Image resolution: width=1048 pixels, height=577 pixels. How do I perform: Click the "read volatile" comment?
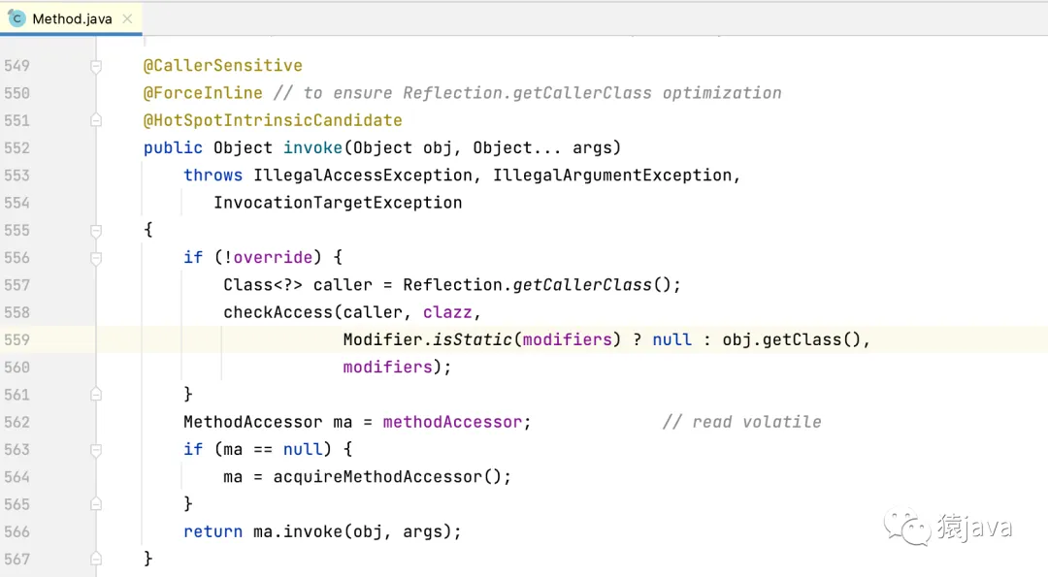741,422
